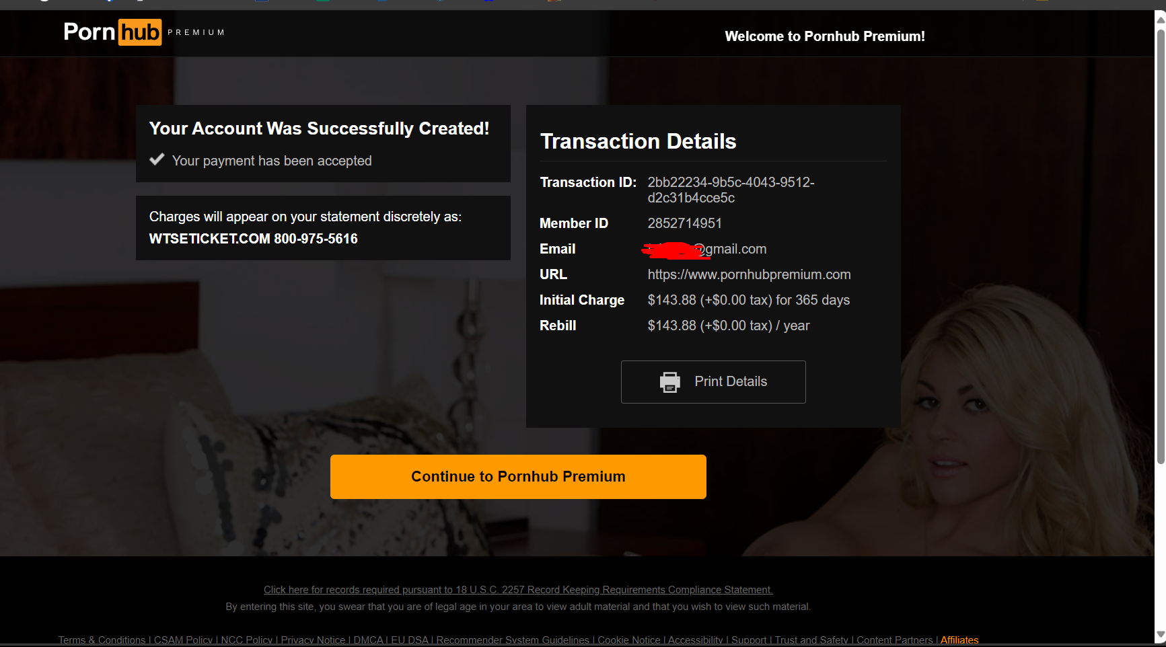The height and width of the screenshot is (647, 1166).
Task: Click the Print Details button label
Action: 731,382
